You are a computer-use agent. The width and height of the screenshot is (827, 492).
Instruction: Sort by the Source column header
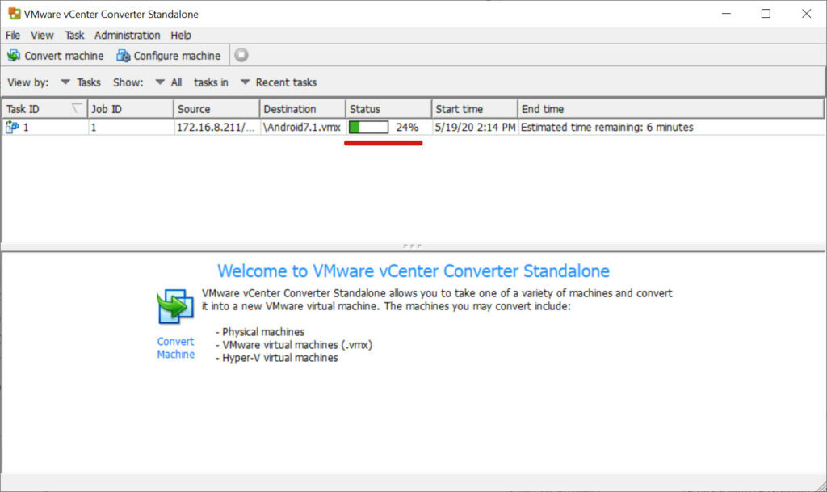[216, 109]
